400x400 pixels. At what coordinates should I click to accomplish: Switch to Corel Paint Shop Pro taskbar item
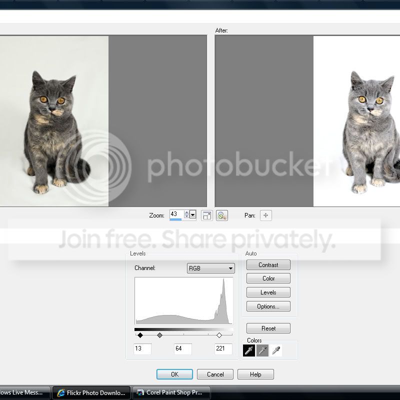(x=171, y=392)
